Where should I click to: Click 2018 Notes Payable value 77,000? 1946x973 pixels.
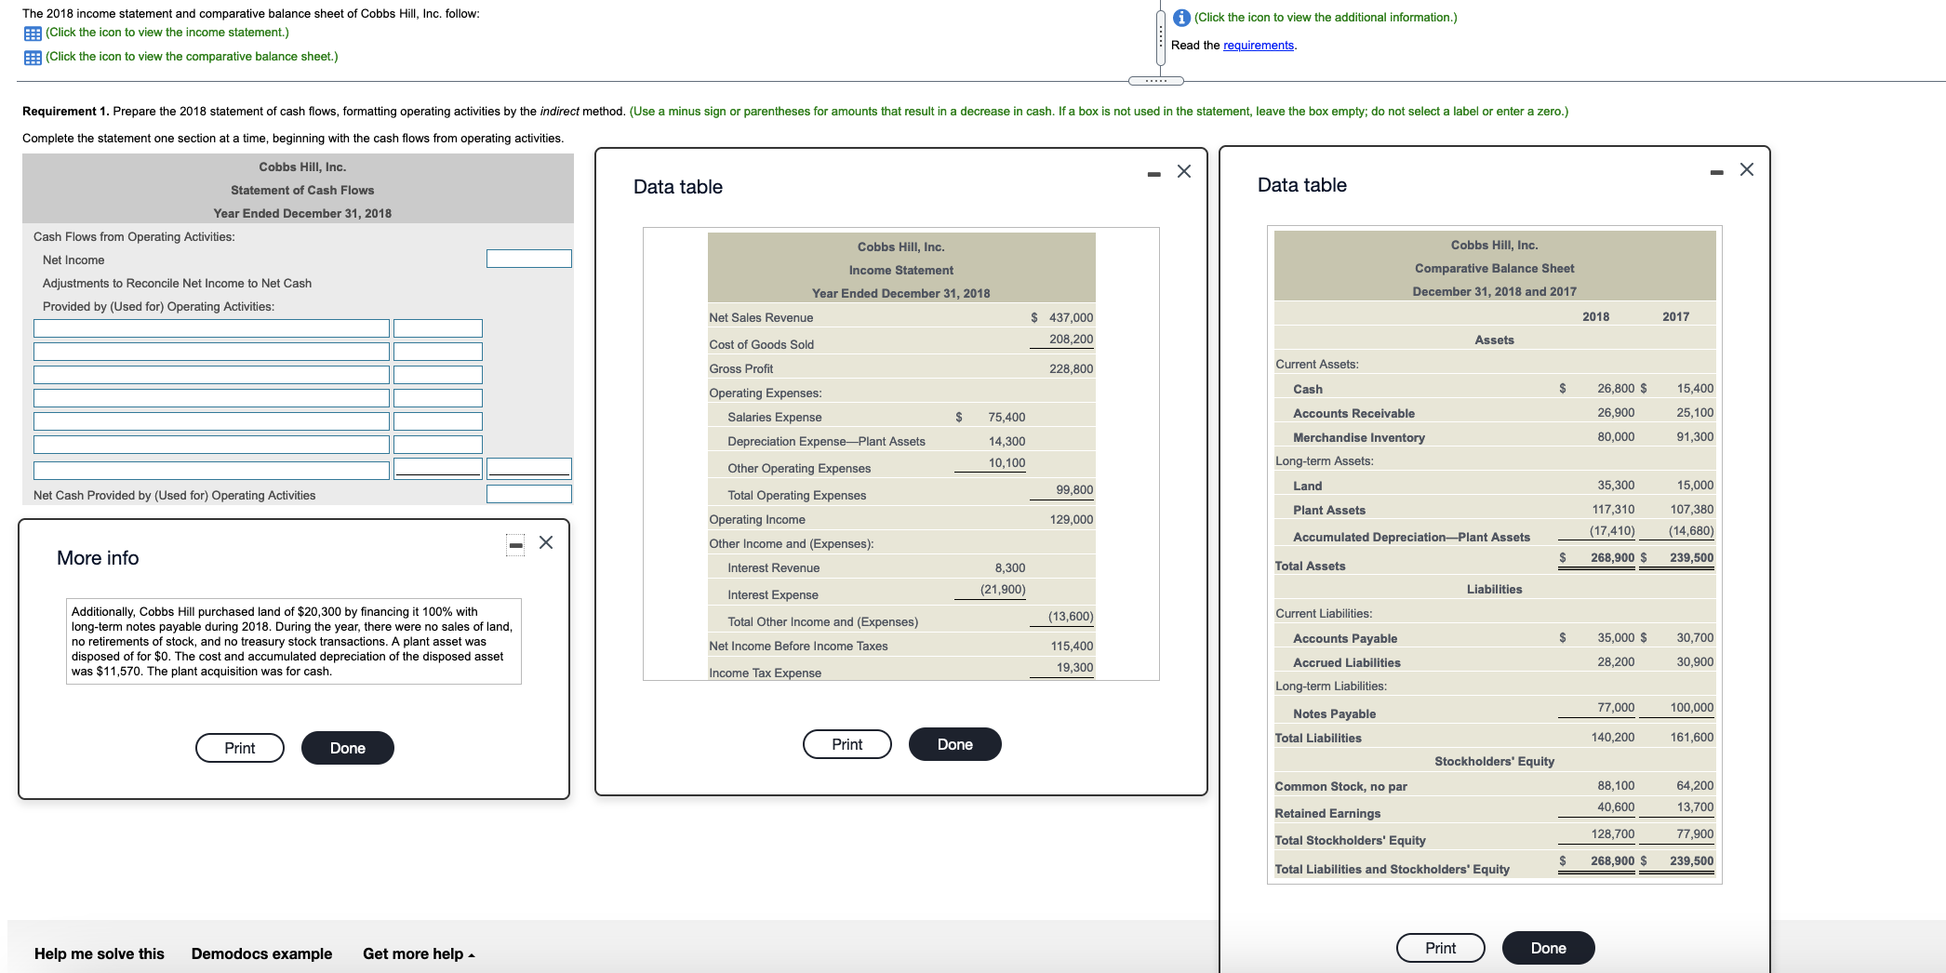click(1616, 707)
